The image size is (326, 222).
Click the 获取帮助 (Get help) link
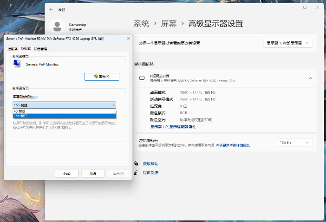[150, 163]
